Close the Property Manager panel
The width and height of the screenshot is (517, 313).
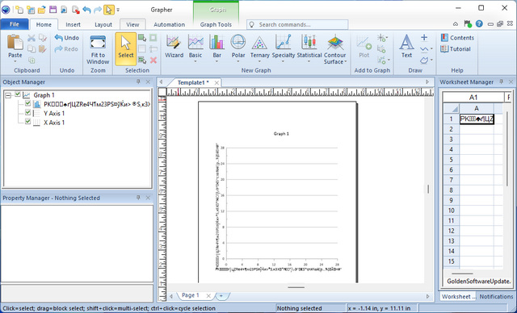148,198
